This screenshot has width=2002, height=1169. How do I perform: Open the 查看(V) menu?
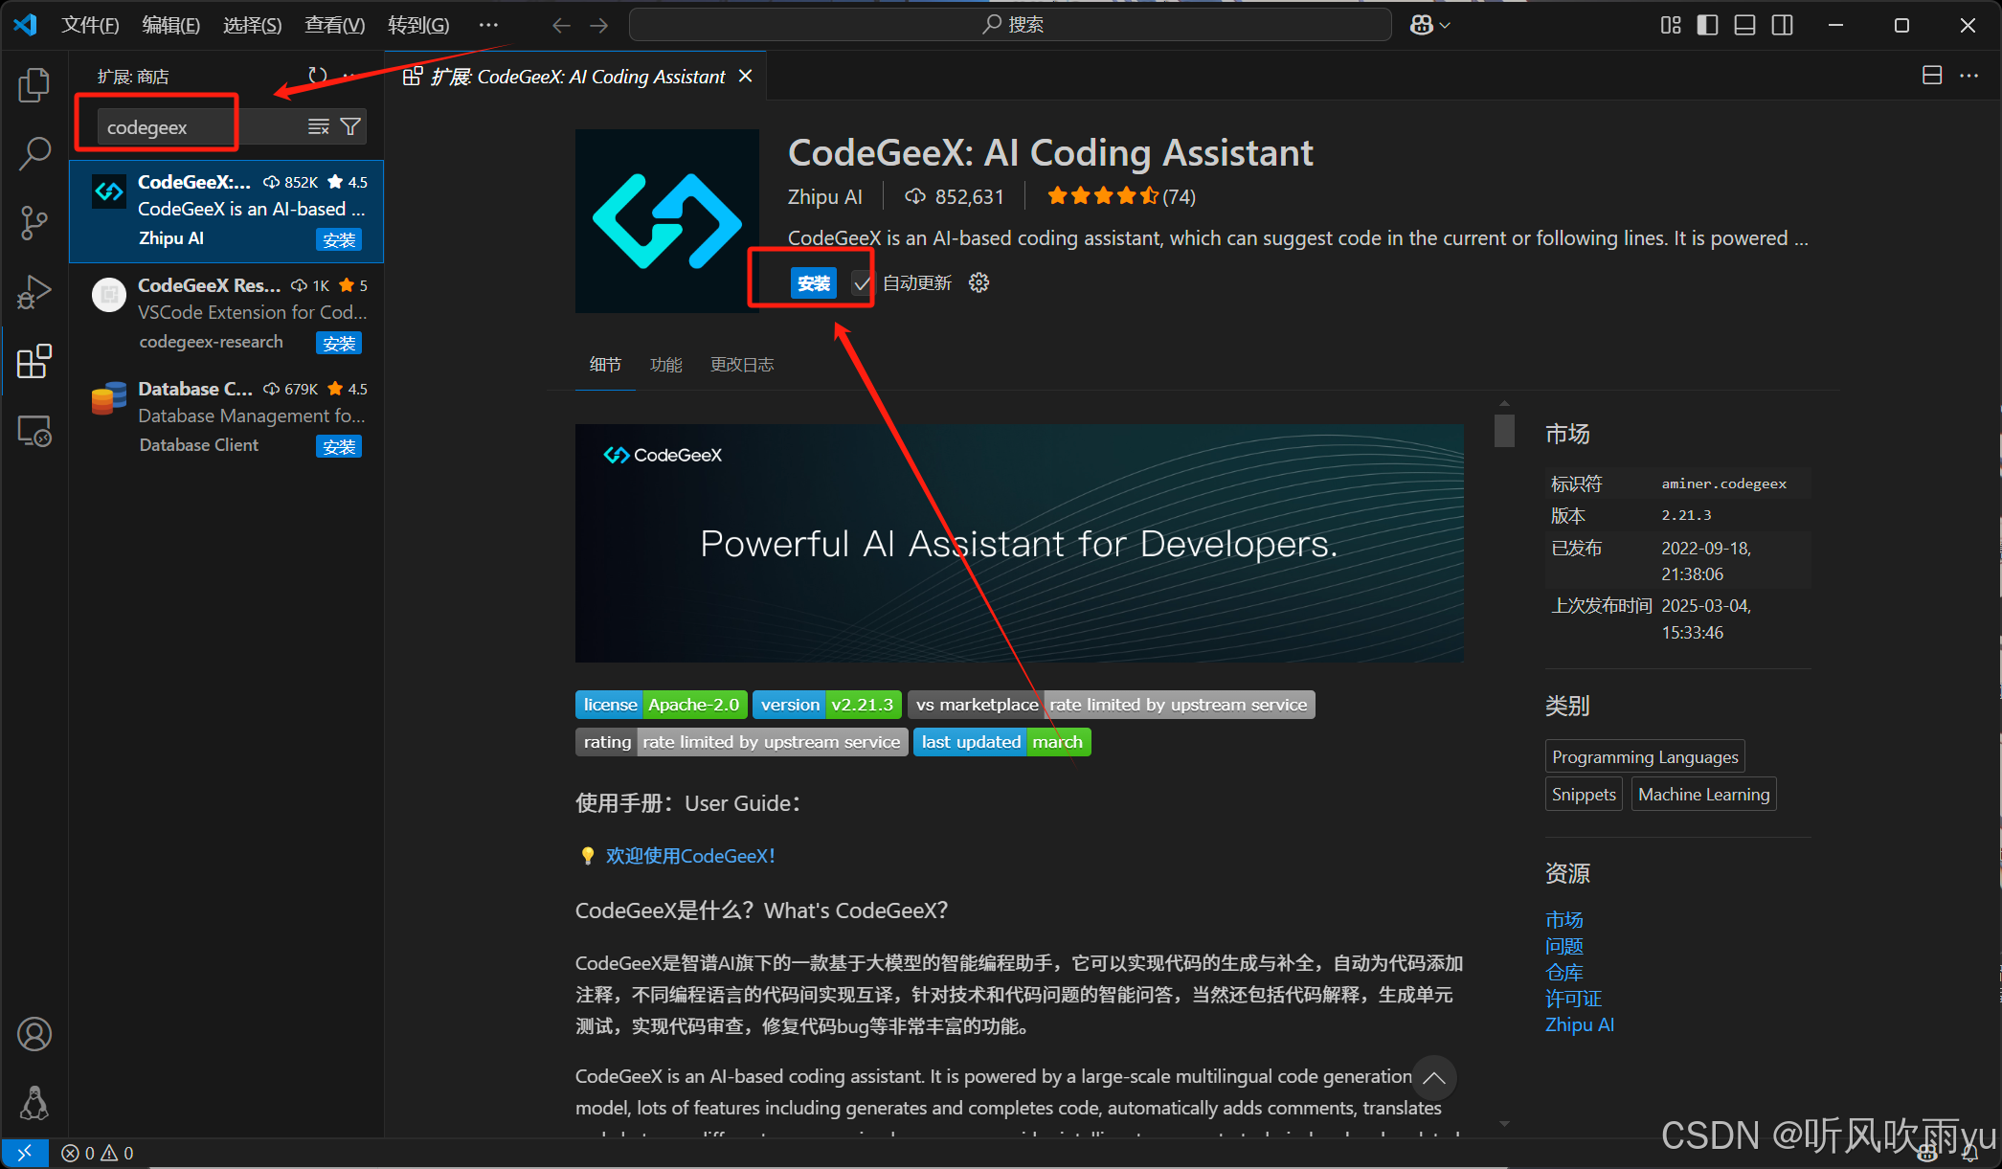[x=334, y=25]
